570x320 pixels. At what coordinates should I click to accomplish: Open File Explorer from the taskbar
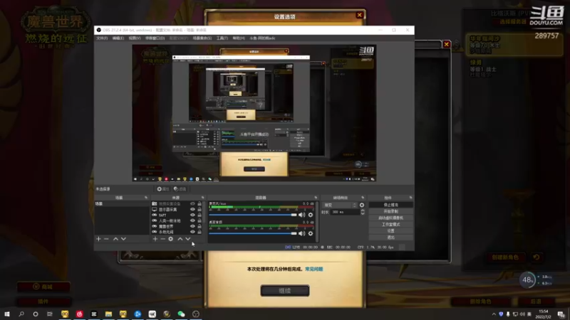[x=108, y=314]
